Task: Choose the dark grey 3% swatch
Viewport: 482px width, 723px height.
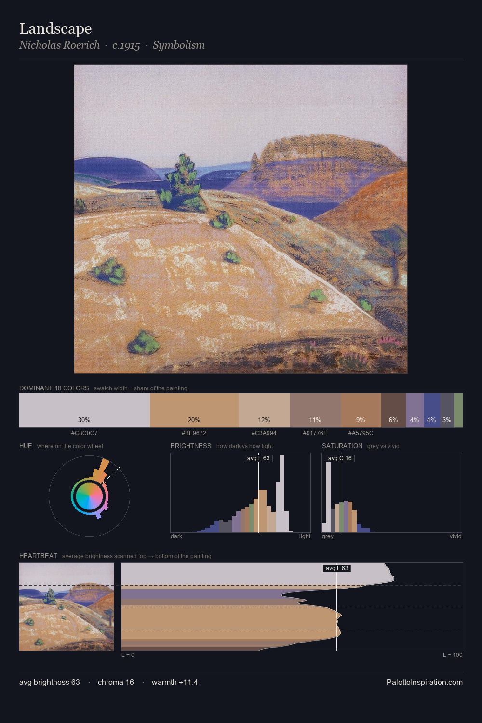Action: pyautogui.click(x=447, y=410)
